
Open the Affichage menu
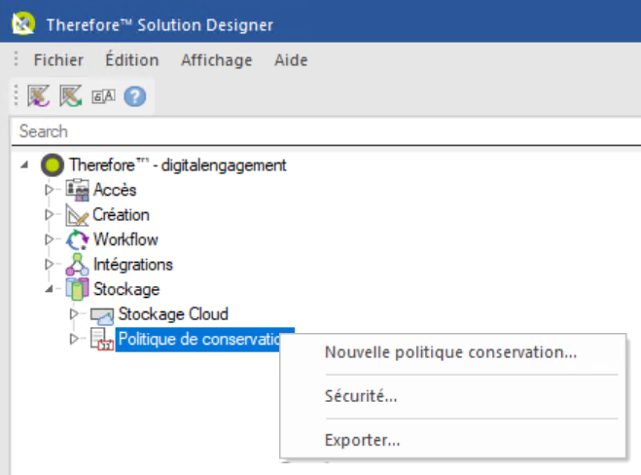(217, 60)
